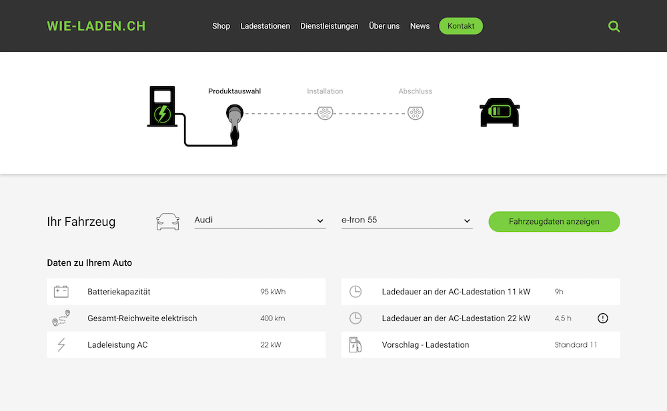Open the Shop menu item
Screen dimensions: 667x411
tap(221, 26)
